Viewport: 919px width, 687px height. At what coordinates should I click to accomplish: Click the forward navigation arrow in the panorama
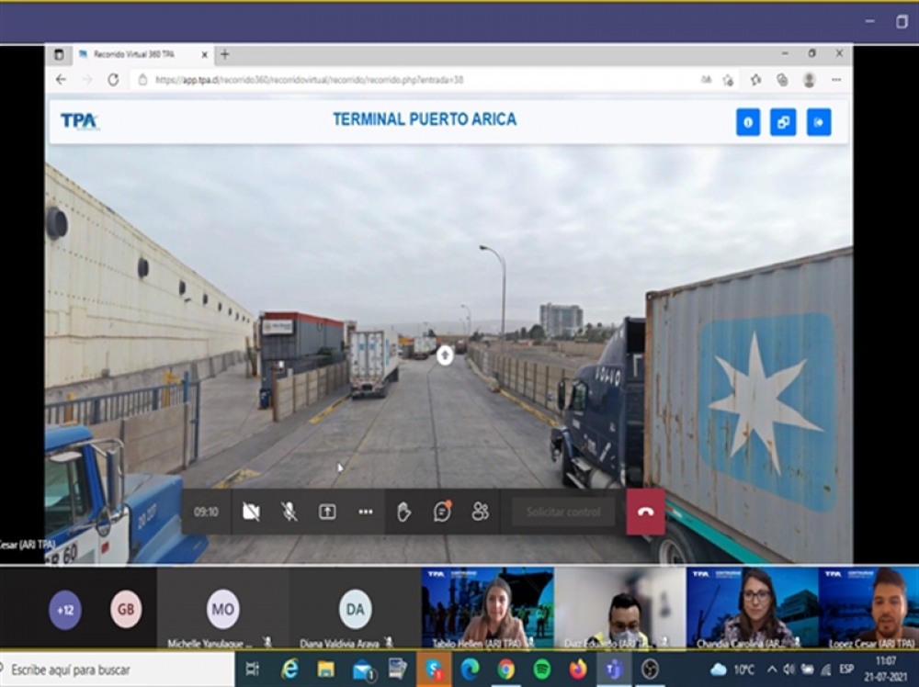[445, 355]
